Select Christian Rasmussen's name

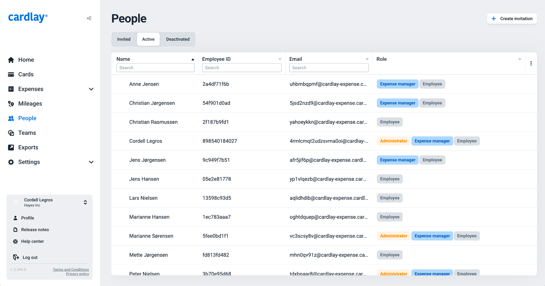point(153,122)
